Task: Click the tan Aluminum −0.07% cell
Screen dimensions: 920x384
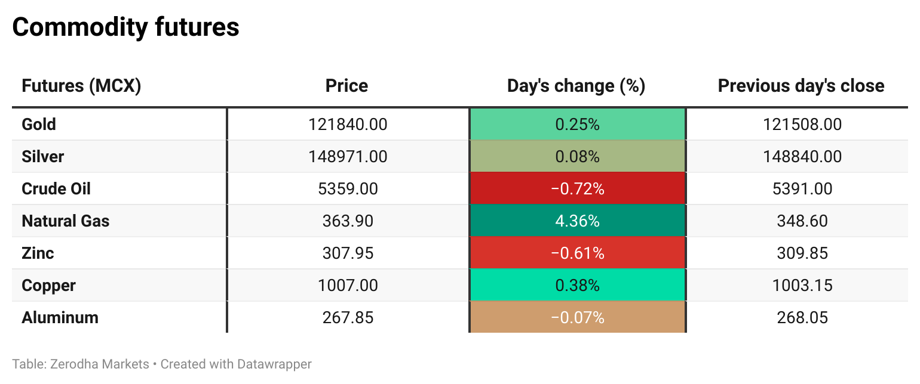Action: (577, 318)
